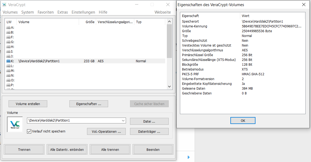Viewport: 311px width, 162px height.
Task: Click 'Alle Datentr. einbinden' button
Action: tap(67, 149)
